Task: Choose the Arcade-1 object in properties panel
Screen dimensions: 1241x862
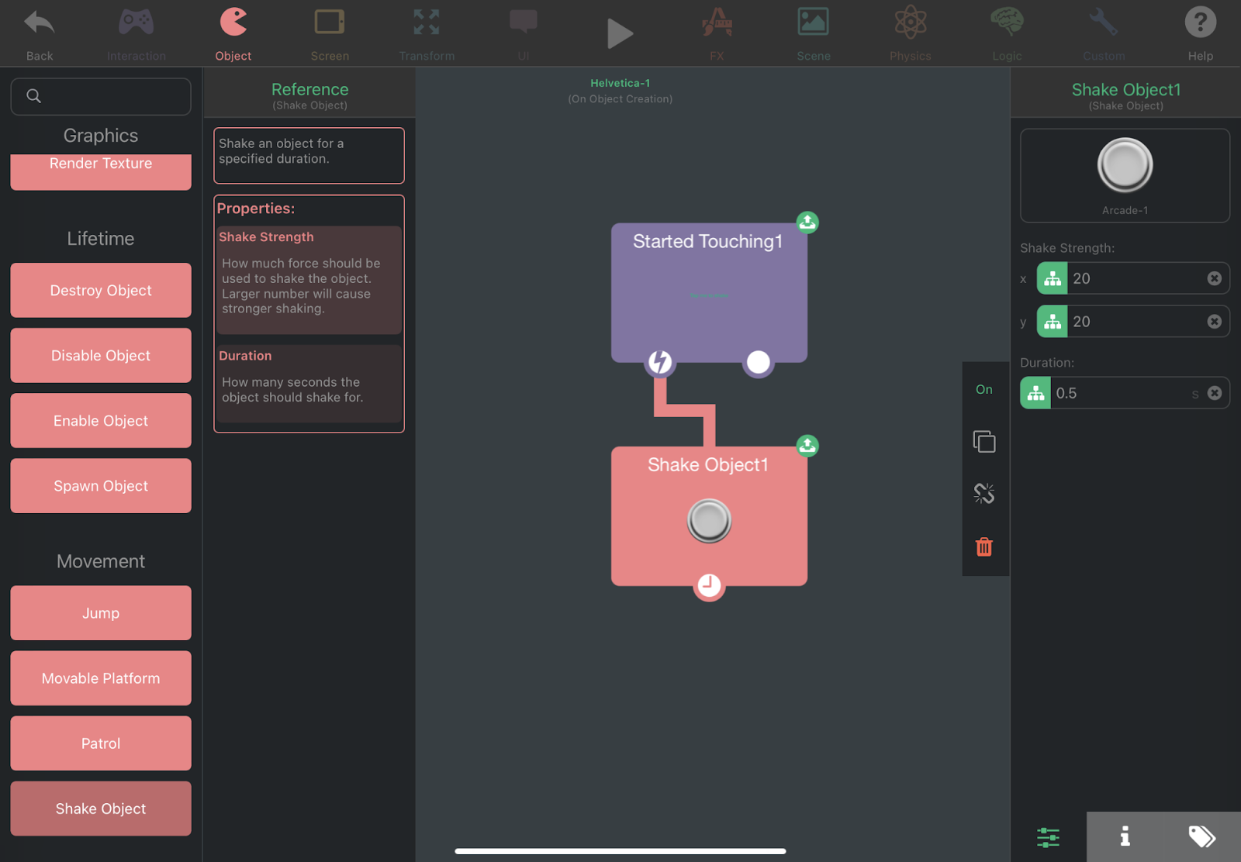Action: pyautogui.click(x=1125, y=176)
